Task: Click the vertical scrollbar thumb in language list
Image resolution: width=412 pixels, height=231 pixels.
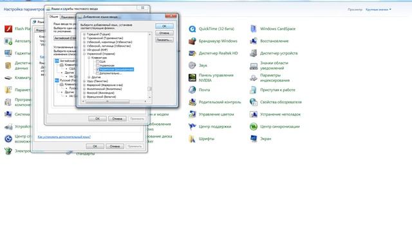Action: point(149,89)
